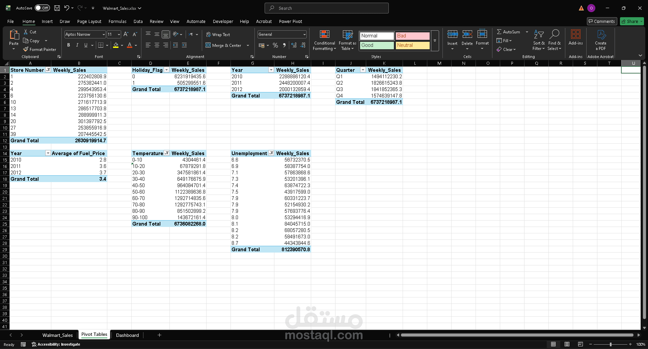Expand the cell Styles gallery
This screenshot has width=648, height=349.
tap(435, 40)
